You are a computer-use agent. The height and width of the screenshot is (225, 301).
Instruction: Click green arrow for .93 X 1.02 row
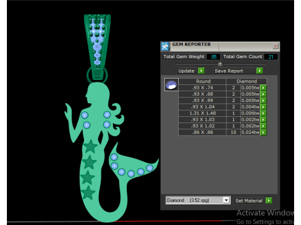coord(263,126)
